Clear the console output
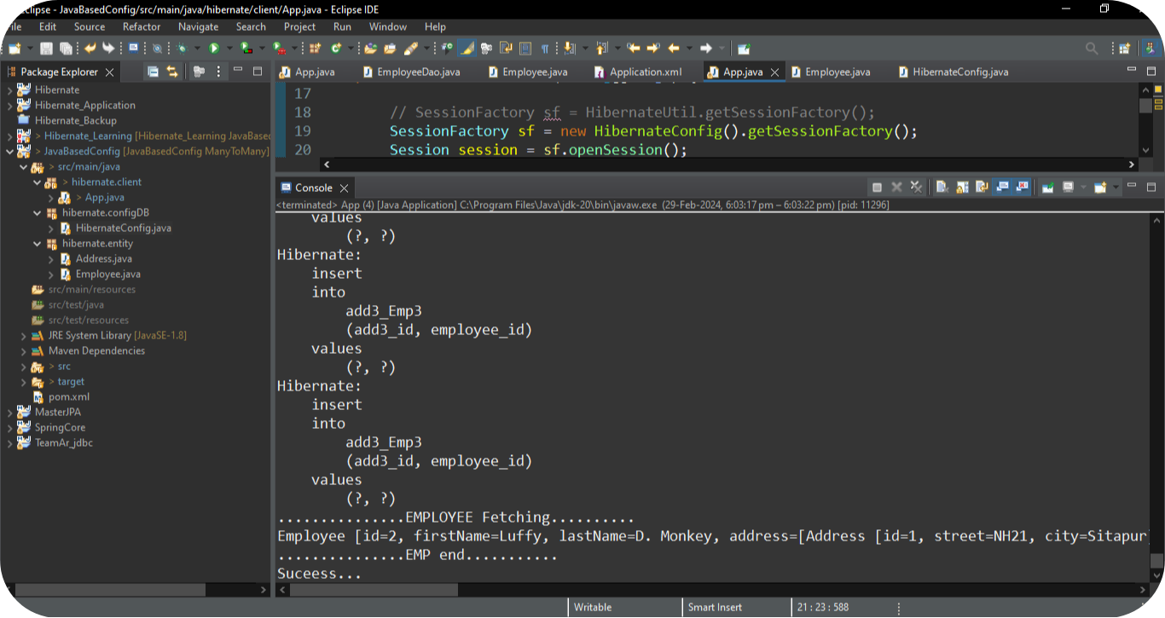The height and width of the screenshot is (618, 1165). tap(942, 188)
